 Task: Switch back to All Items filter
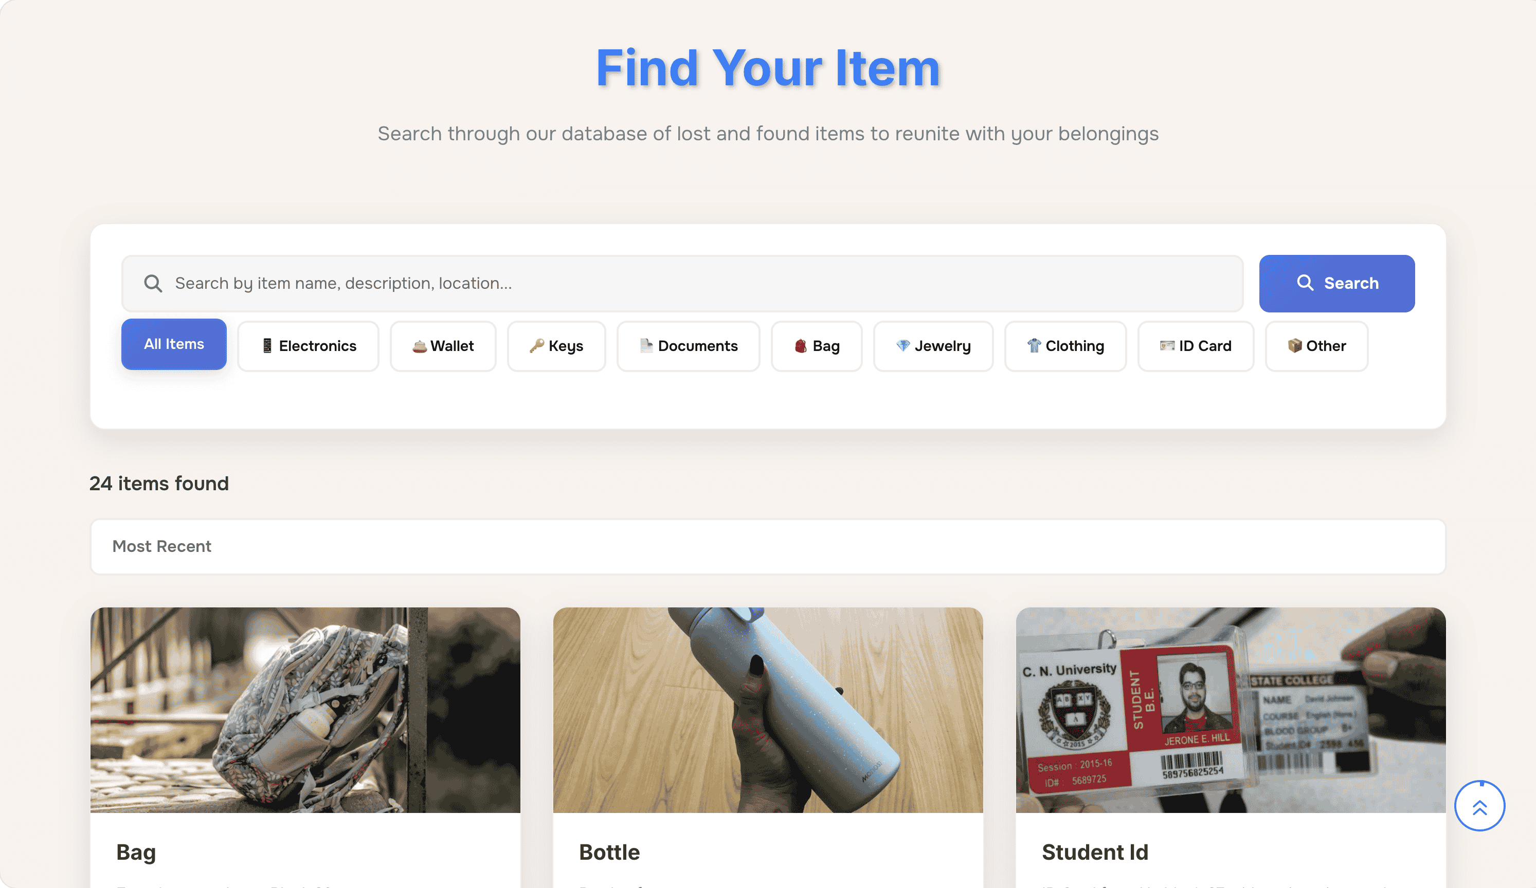coord(174,344)
